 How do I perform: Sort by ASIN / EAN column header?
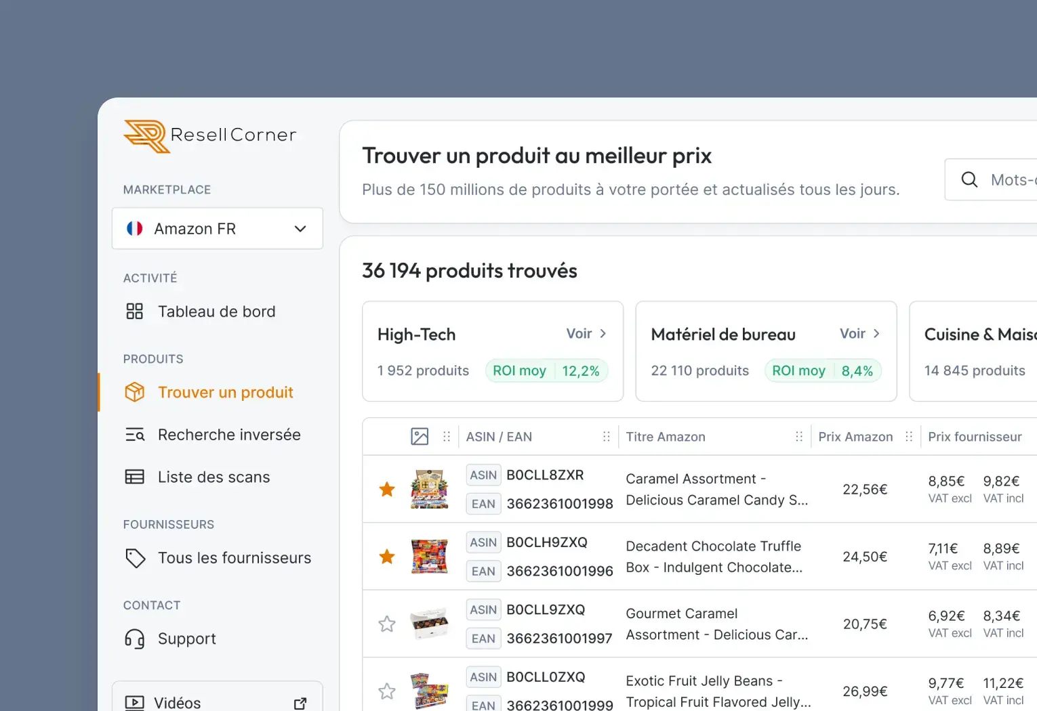pyautogui.click(x=499, y=437)
